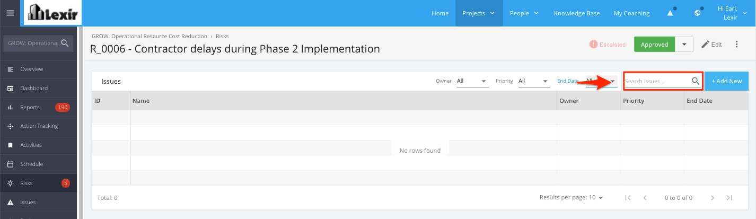Sort by Name column header

pos(344,101)
